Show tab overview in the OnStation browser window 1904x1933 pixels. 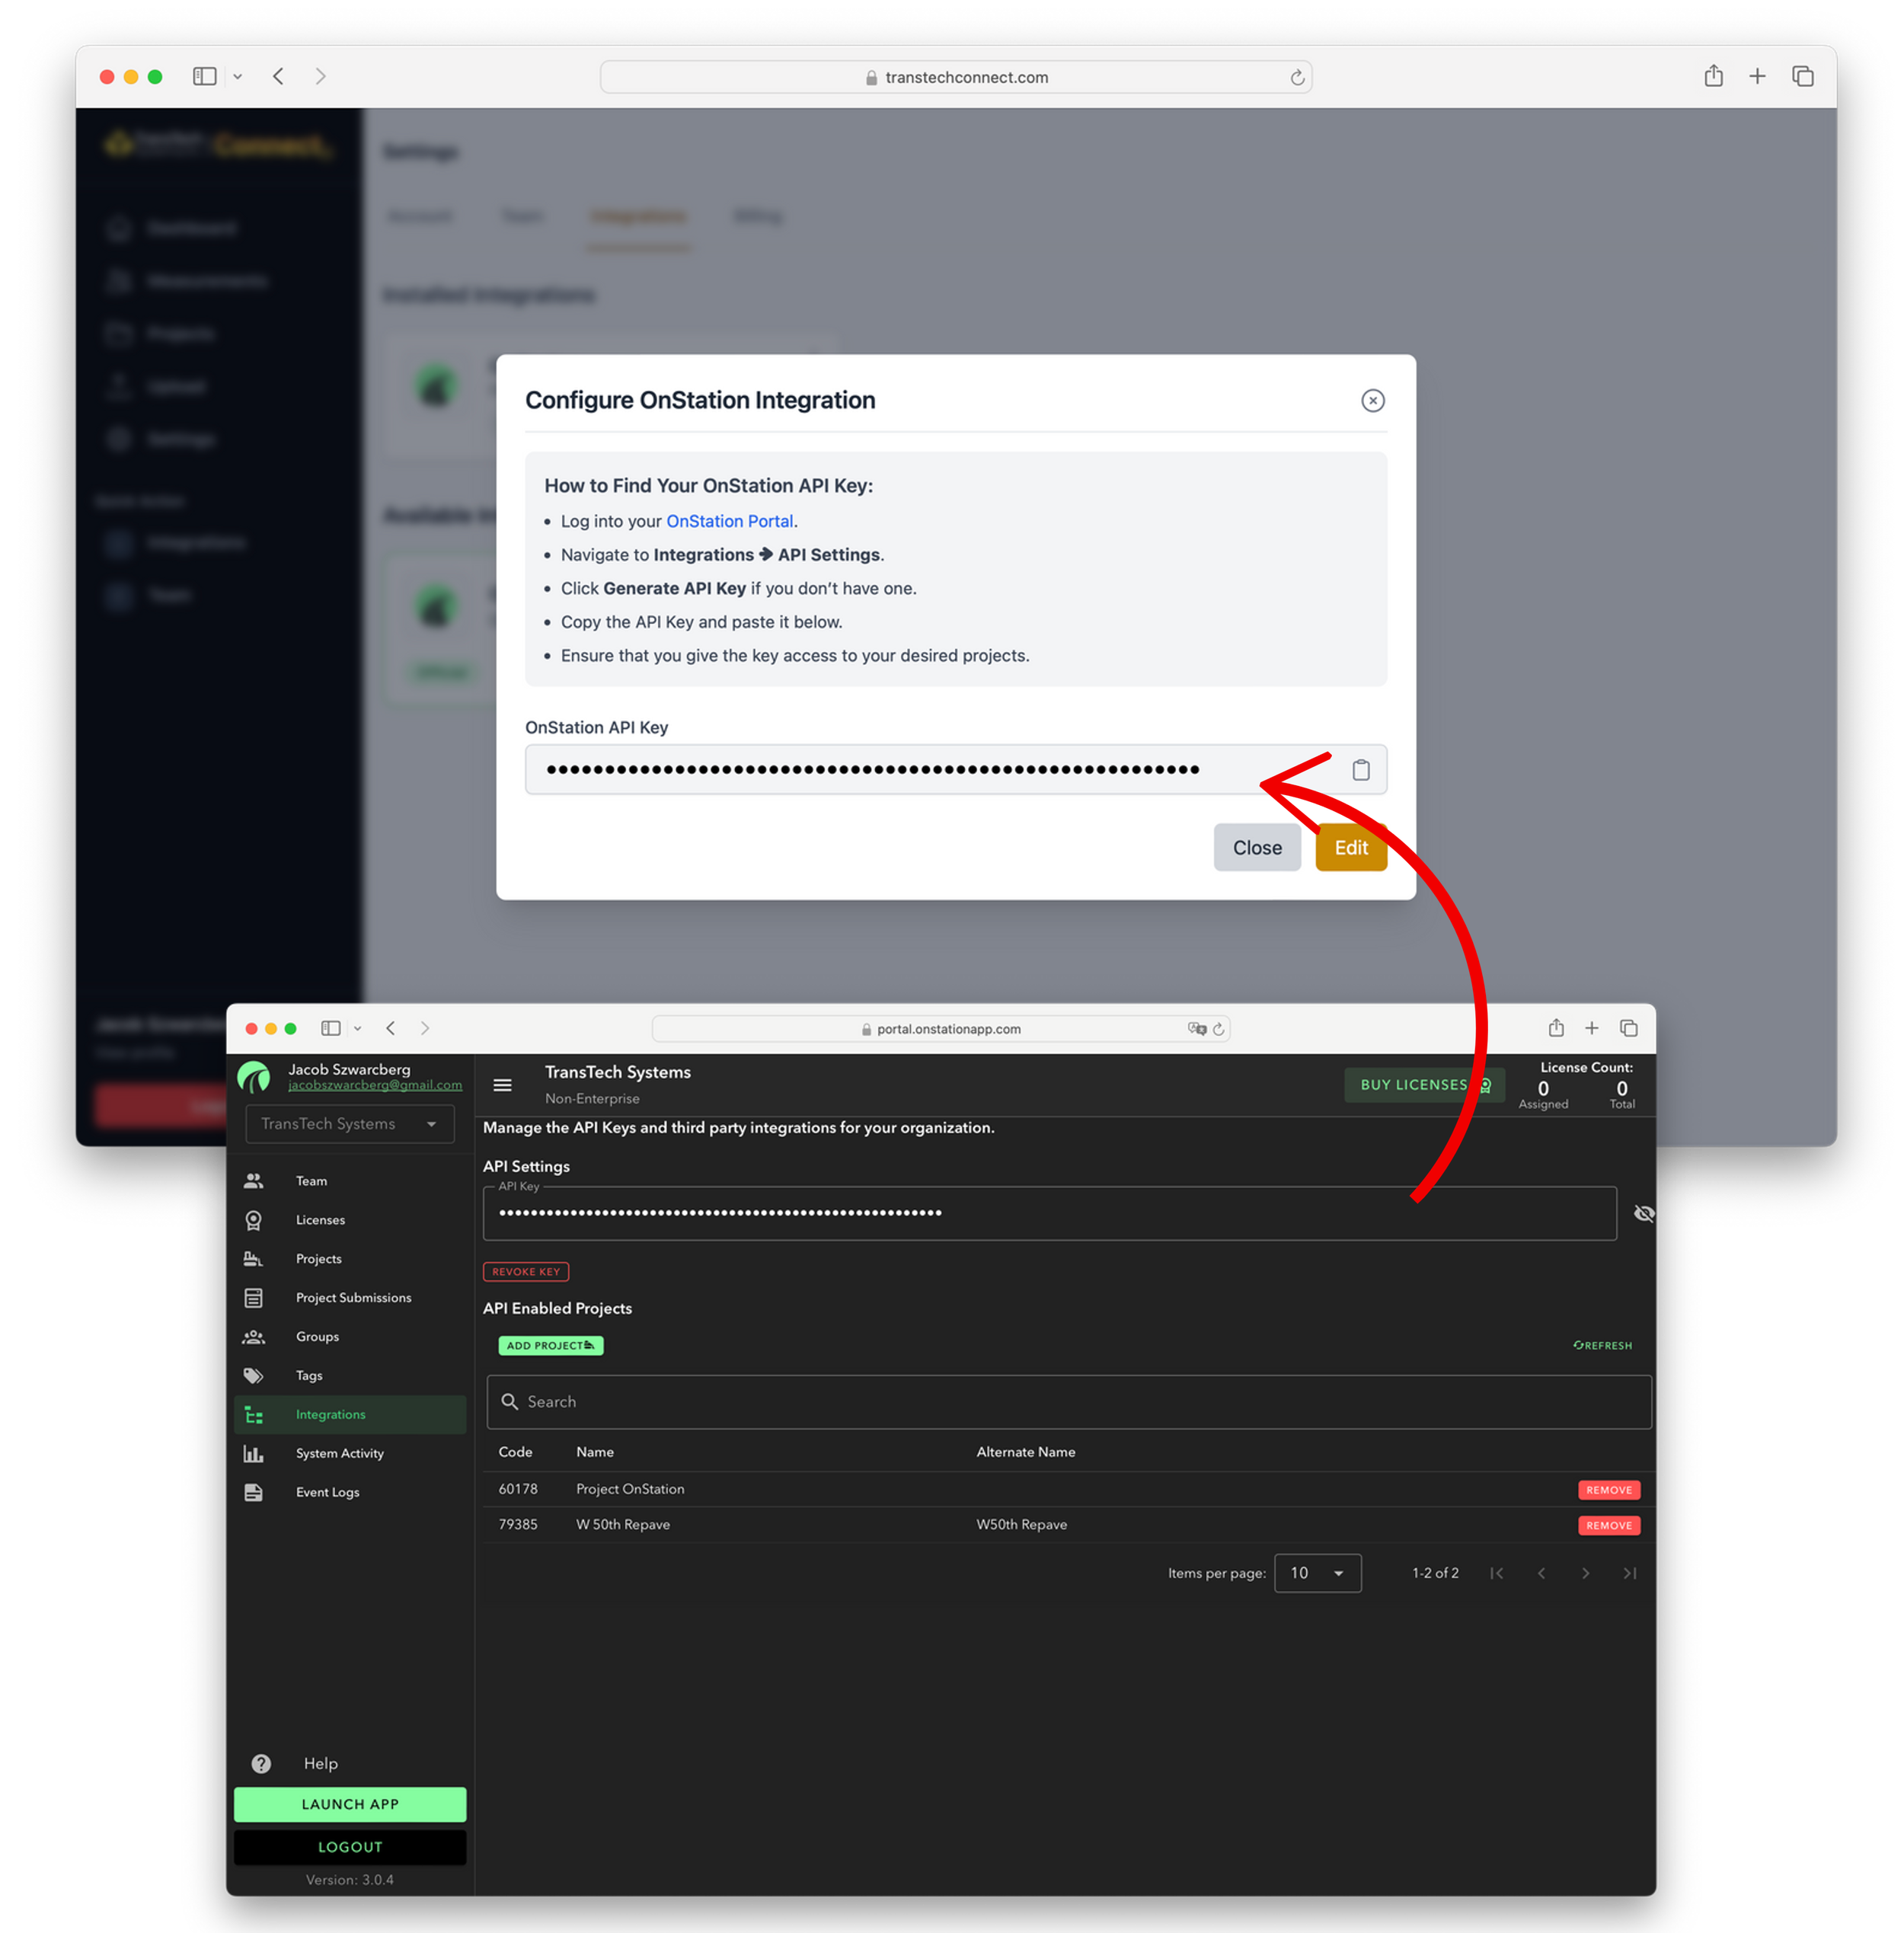point(1628,1027)
